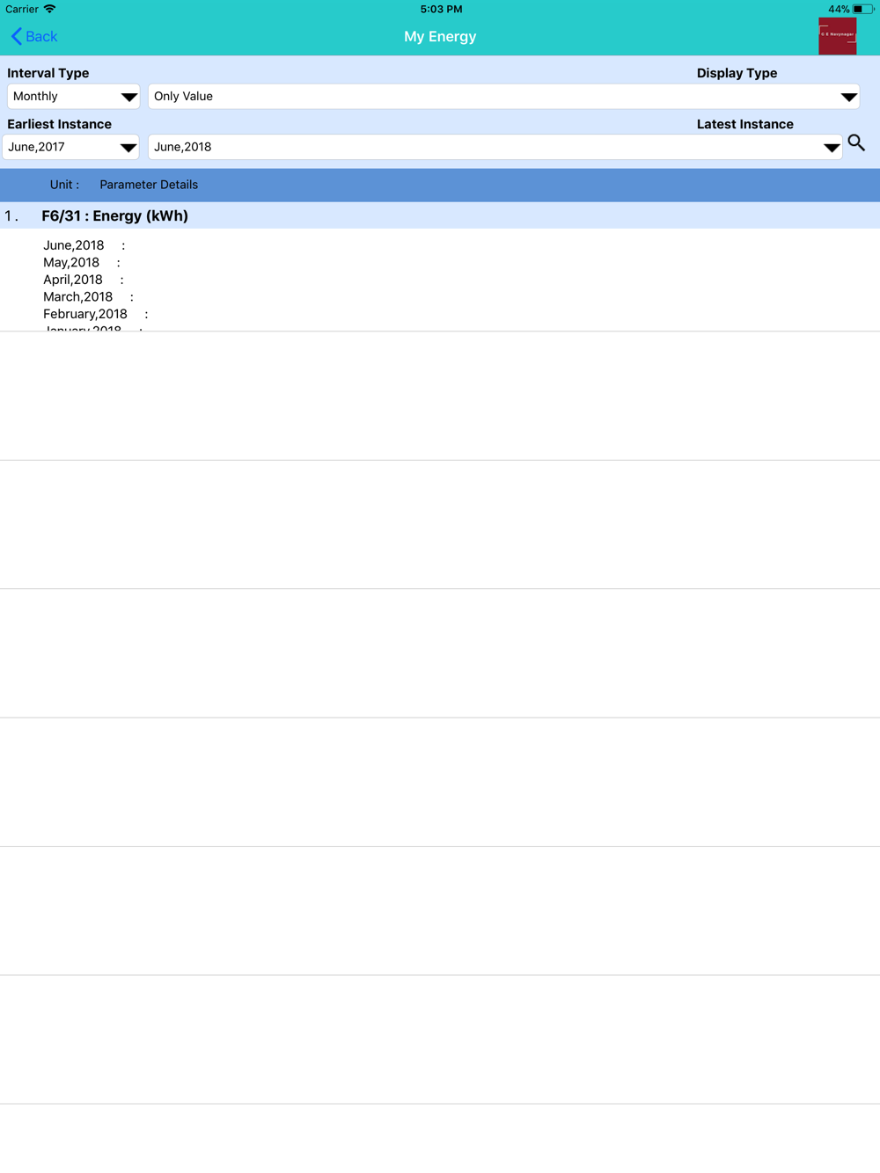
Task: Open the maroon profile logo thumbnail
Action: pyautogui.click(x=838, y=36)
